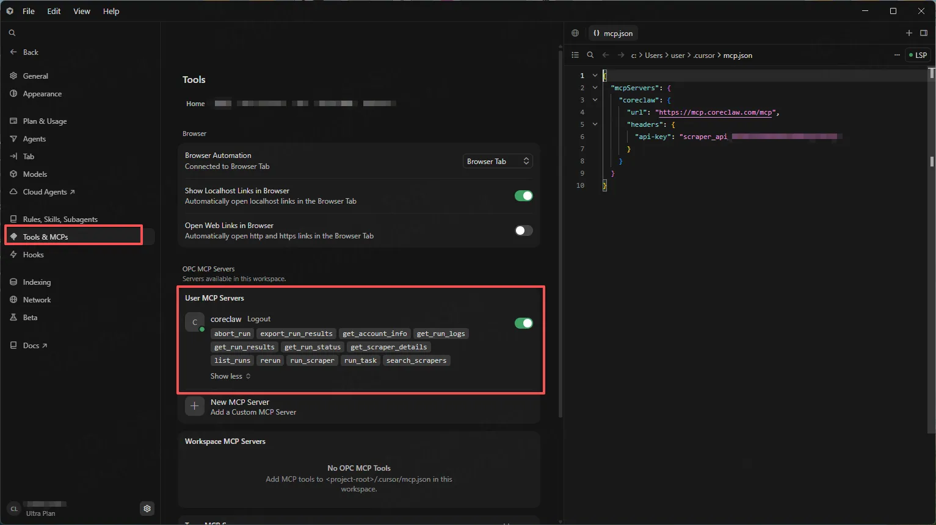Click the get_run_results tool tag
The height and width of the screenshot is (525, 936).
point(244,347)
